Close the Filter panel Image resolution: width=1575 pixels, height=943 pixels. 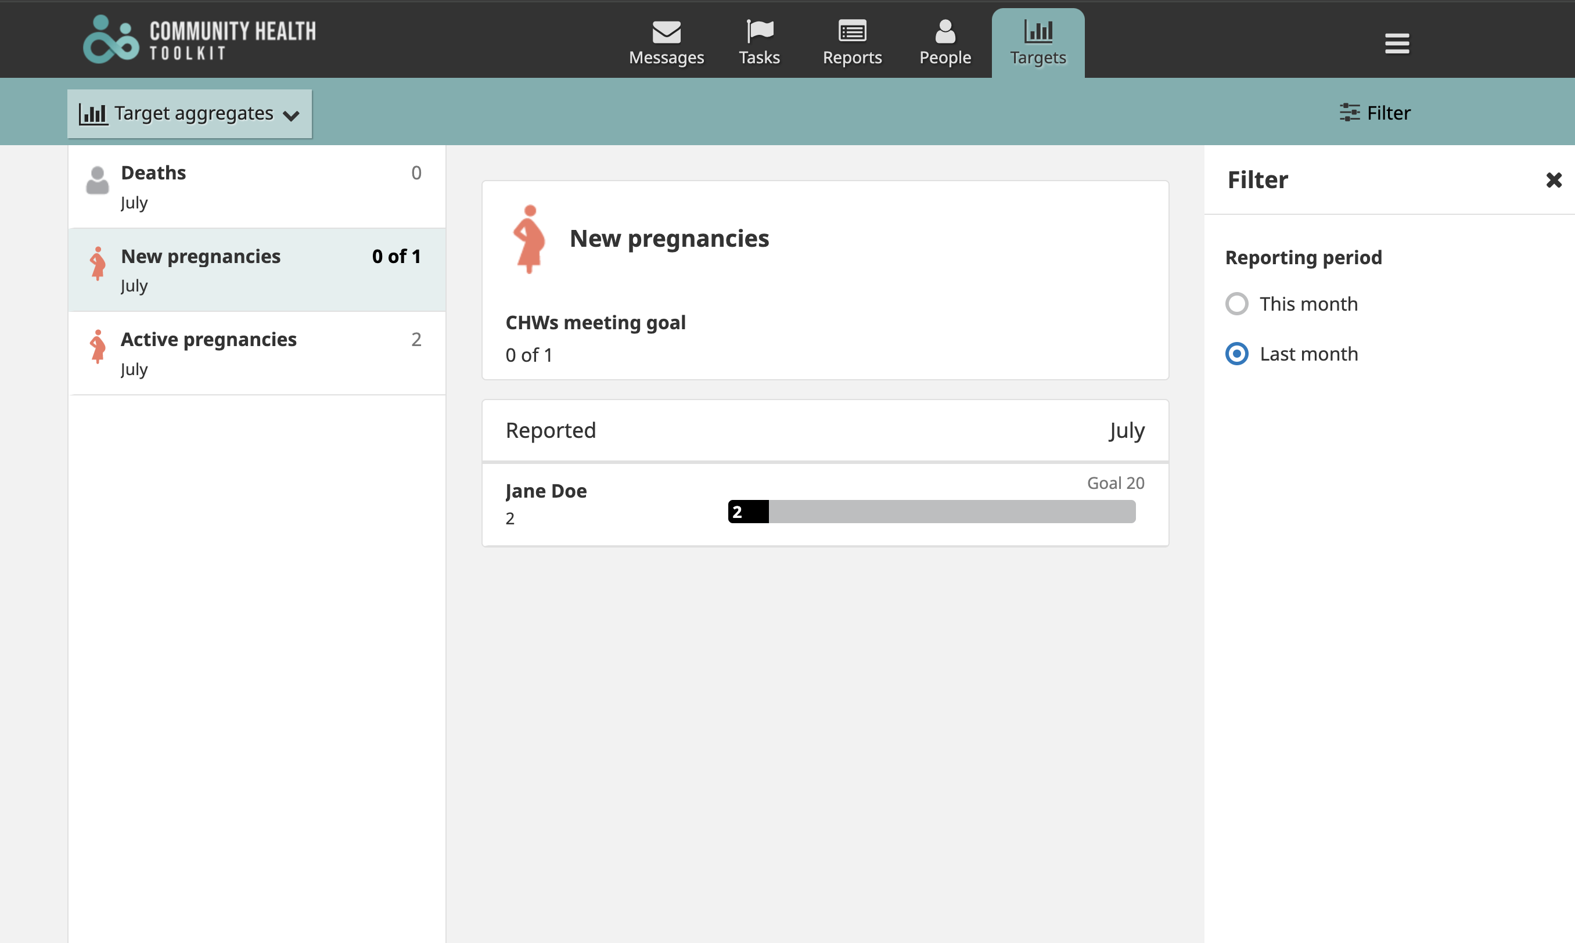pyautogui.click(x=1554, y=180)
